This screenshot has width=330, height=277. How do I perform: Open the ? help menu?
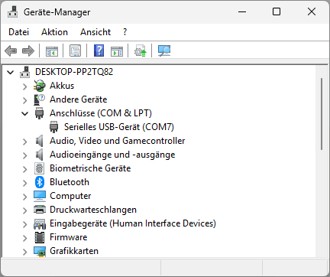point(125,32)
